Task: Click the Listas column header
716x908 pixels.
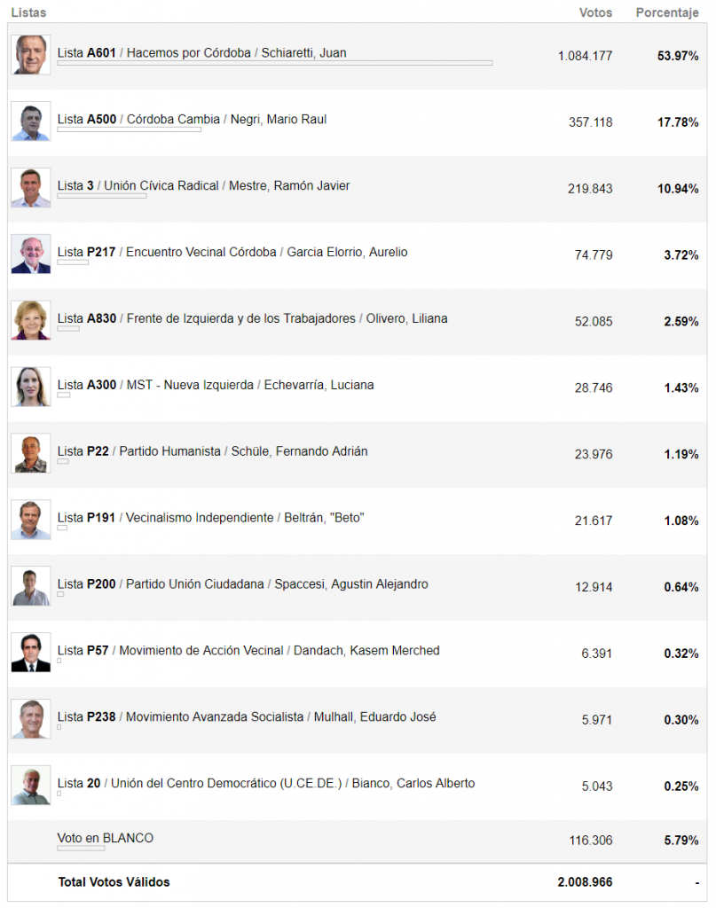Action: [x=28, y=12]
